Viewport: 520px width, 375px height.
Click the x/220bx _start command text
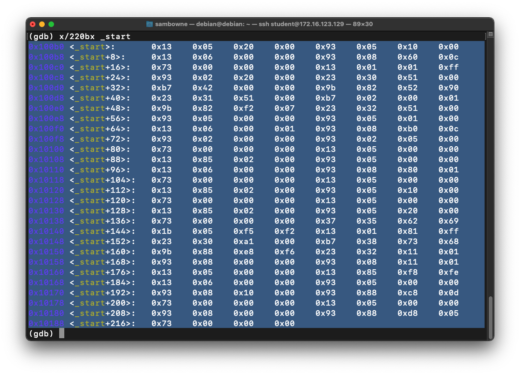pyautogui.click(x=95, y=36)
